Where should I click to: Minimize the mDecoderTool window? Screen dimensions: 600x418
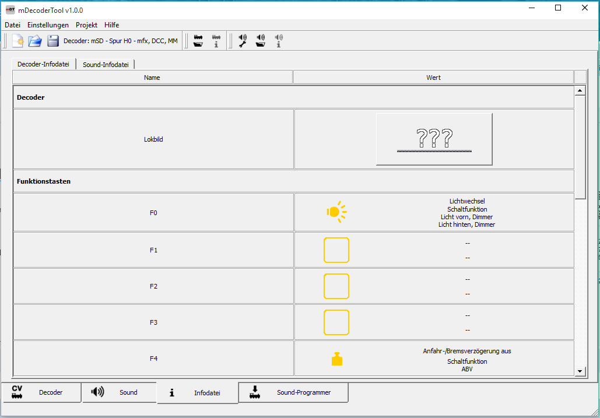coord(532,8)
